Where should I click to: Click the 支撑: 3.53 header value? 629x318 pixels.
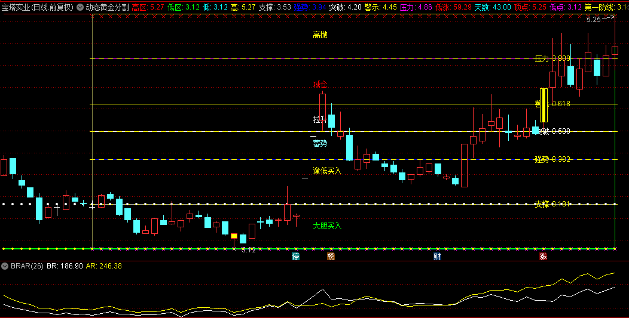[x=275, y=7]
